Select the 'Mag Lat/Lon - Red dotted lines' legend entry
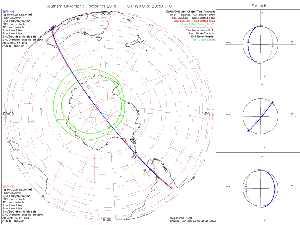The image size is (300, 225). (194, 21)
